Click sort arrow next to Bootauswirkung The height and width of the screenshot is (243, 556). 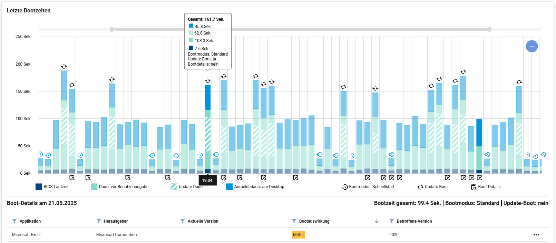point(377,221)
